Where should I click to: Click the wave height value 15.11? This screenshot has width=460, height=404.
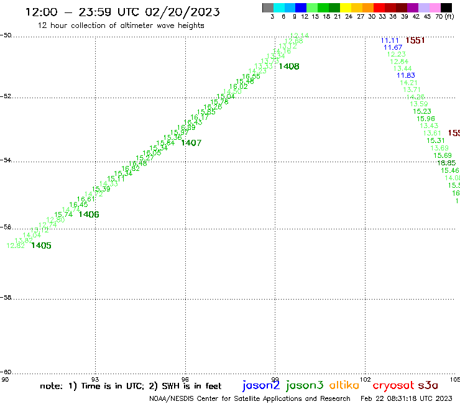[x=116, y=178]
